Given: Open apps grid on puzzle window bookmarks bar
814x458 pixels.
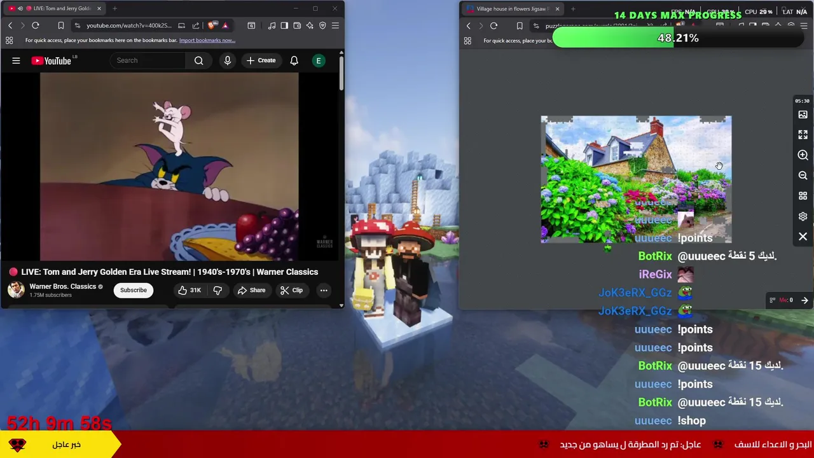Looking at the screenshot, I should pyautogui.click(x=467, y=41).
